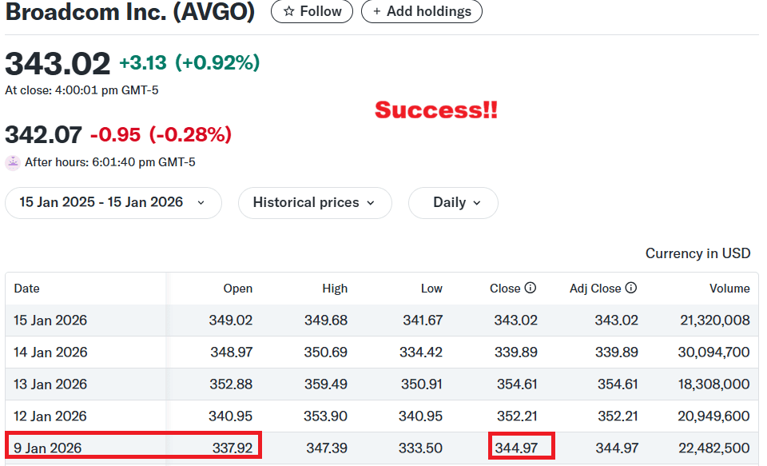Viewport: 767px width, 466px height.
Task: Click the Date column header
Action: pyautogui.click(x=26, y=289)
